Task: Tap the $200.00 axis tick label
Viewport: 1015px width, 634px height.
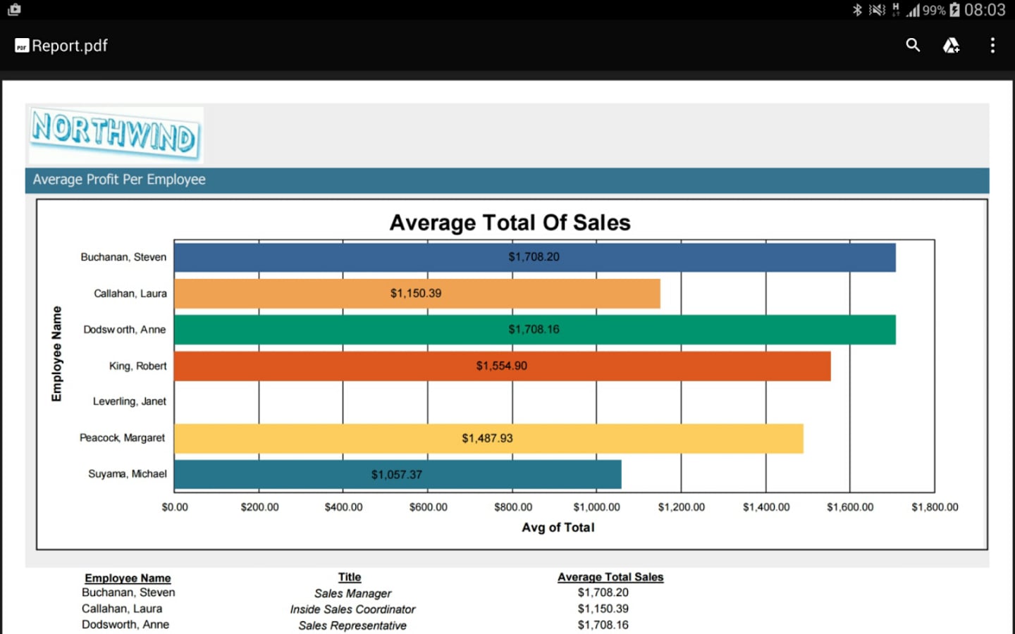Action: click(260, 507)
